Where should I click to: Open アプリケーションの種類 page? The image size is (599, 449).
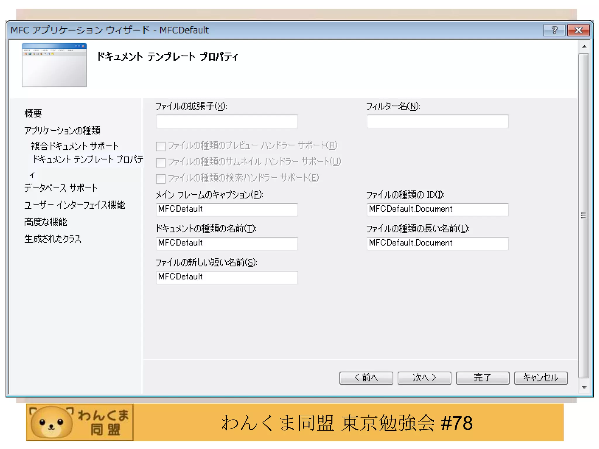click(x=62, y=130)
